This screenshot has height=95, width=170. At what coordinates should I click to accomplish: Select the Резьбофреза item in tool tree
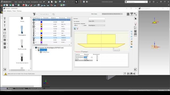[43, 50]
